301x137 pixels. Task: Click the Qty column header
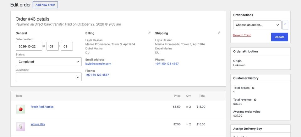click(x=189, y=96)
